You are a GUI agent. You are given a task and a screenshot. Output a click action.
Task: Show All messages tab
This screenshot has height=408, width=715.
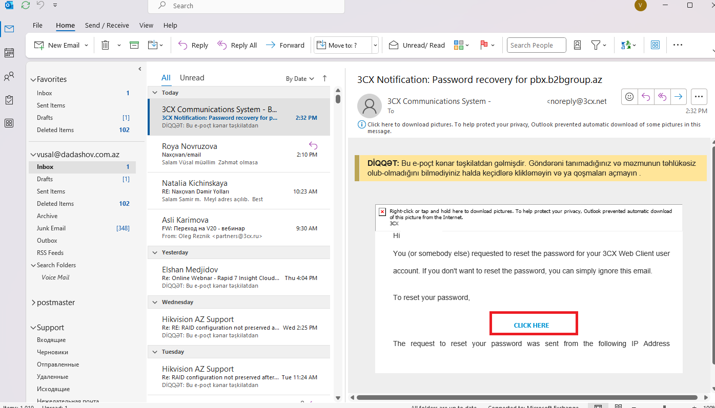pos(166,78)
